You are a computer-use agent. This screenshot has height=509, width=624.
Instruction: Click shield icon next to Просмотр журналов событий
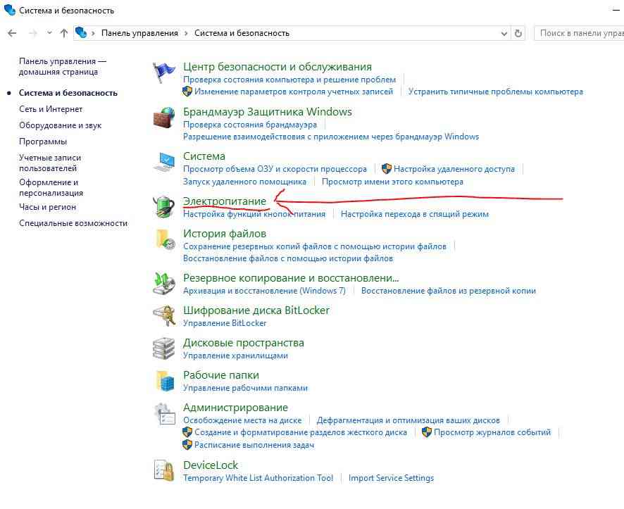[x=427, y=432]
